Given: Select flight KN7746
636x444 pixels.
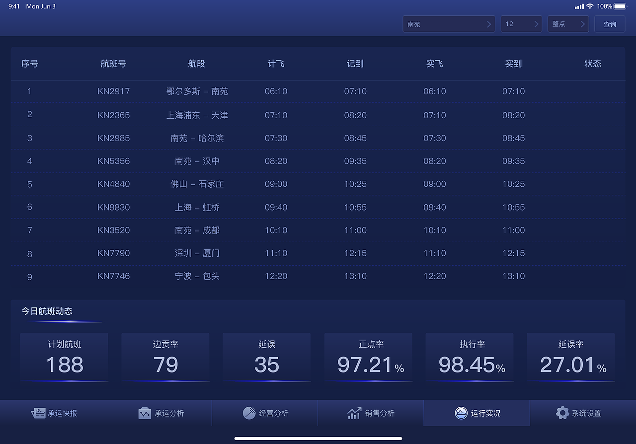Looking at the screenshot, I should (113, 276).
